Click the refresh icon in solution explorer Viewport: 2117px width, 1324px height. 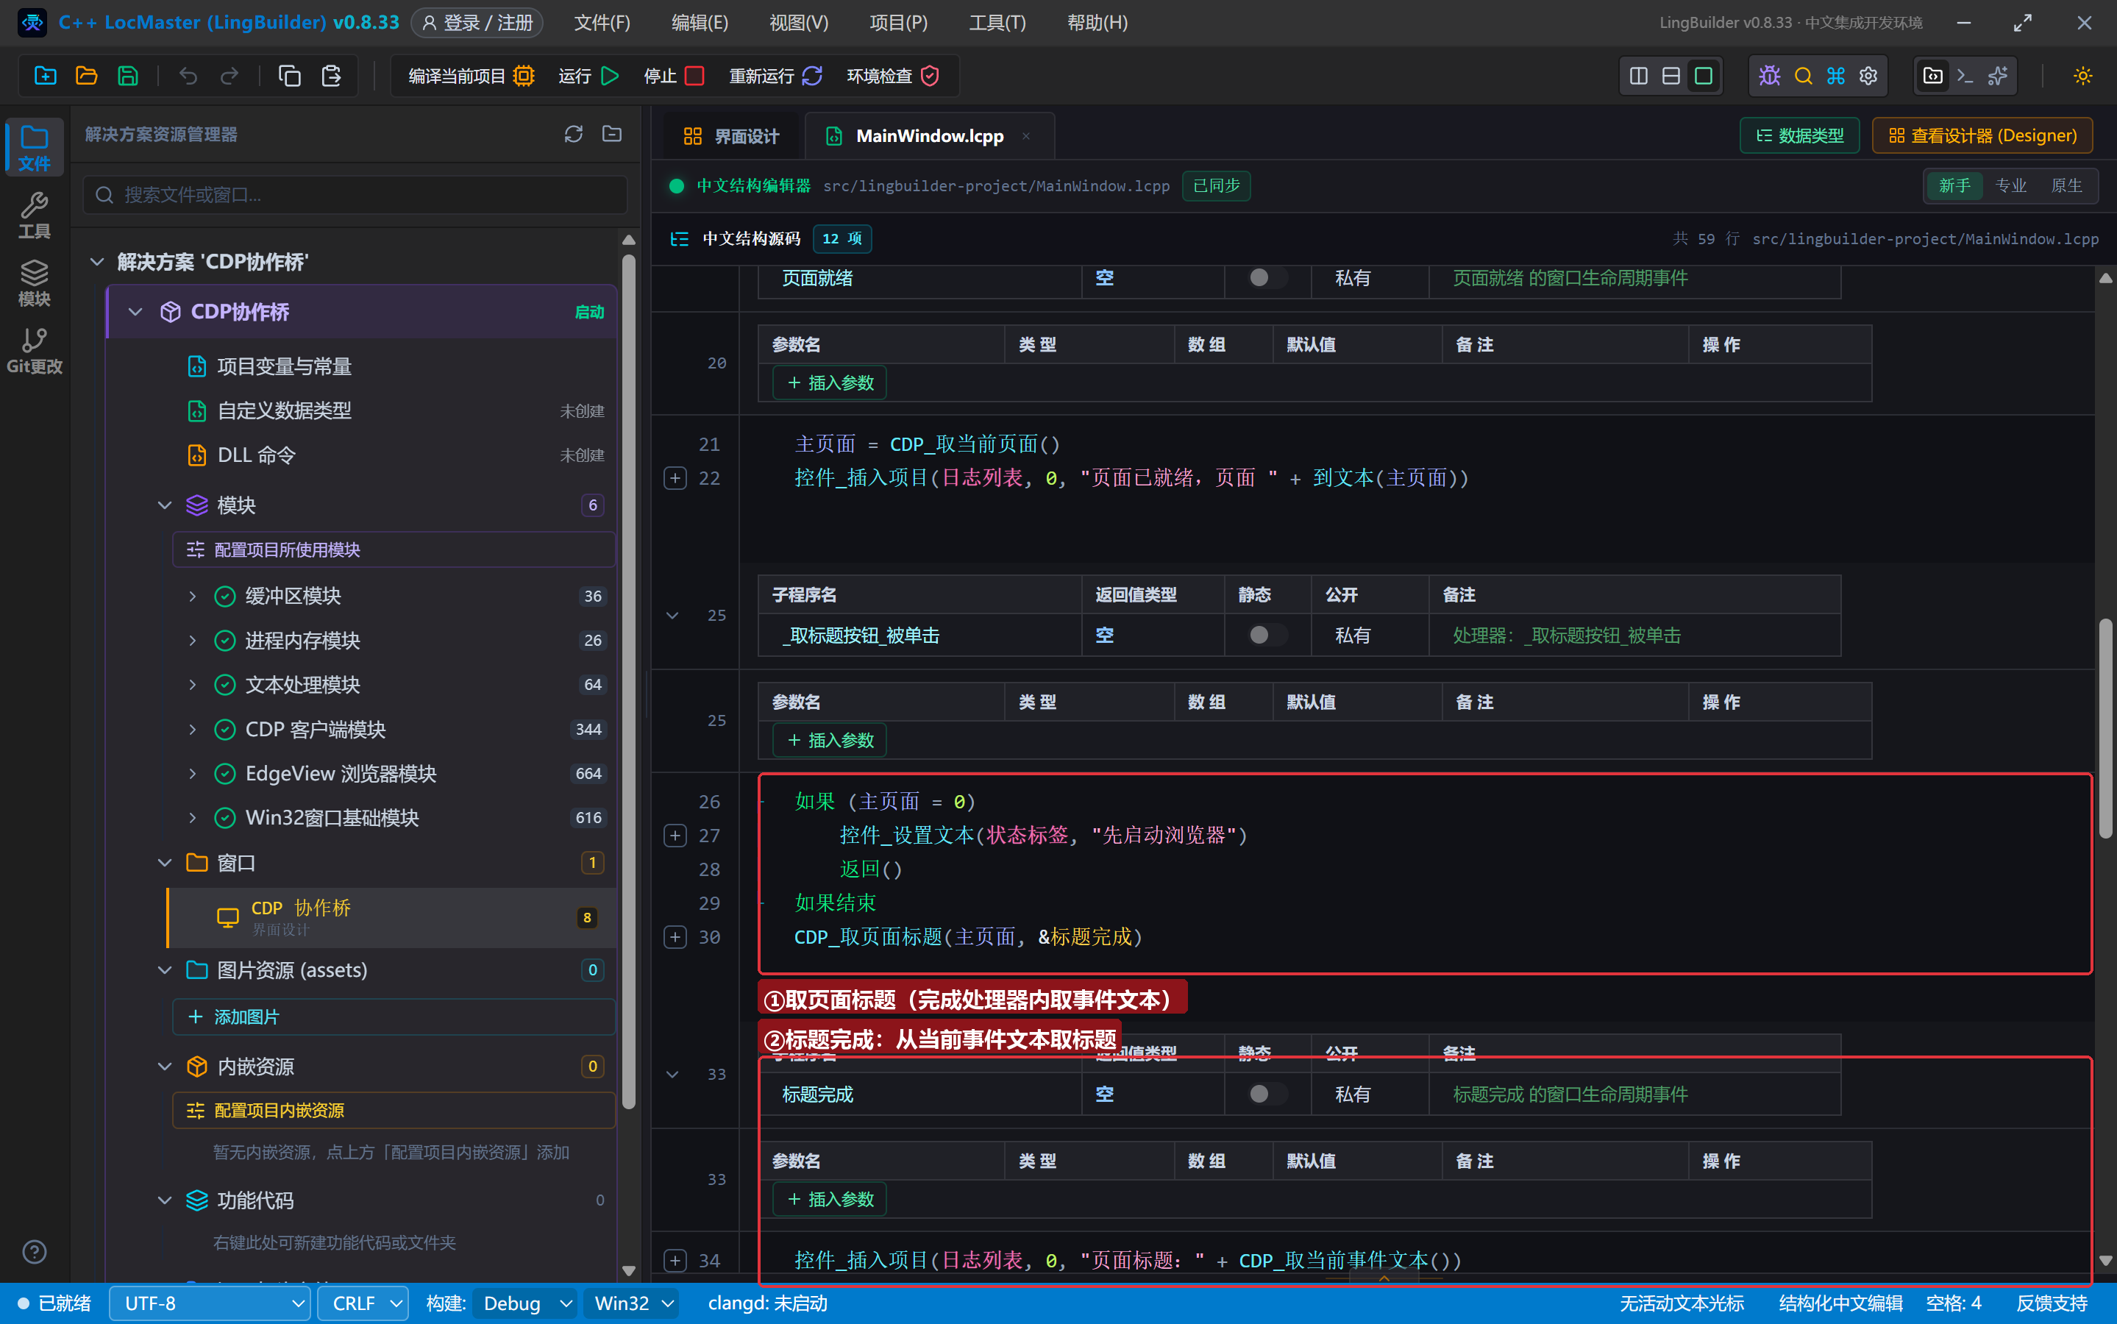(x=574, y=134)
